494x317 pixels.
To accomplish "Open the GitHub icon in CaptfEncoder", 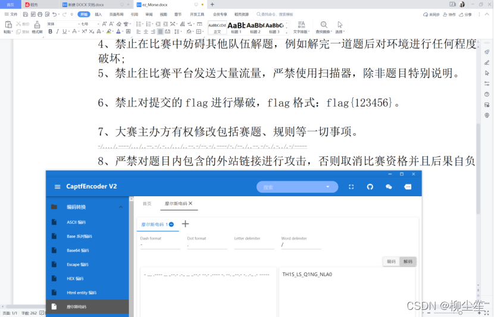I will 370,187.
